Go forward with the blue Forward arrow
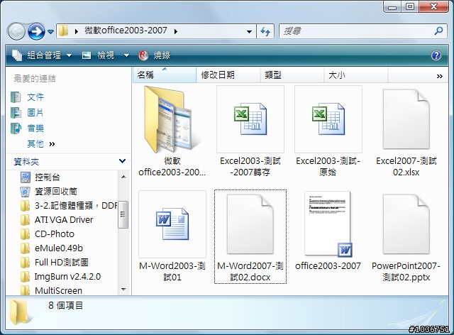The image size is (454, 335). (36, 31)
